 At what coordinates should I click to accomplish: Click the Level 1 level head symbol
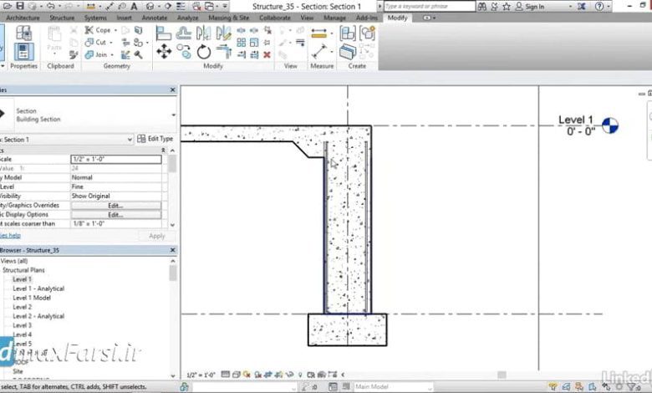(610, 125)
